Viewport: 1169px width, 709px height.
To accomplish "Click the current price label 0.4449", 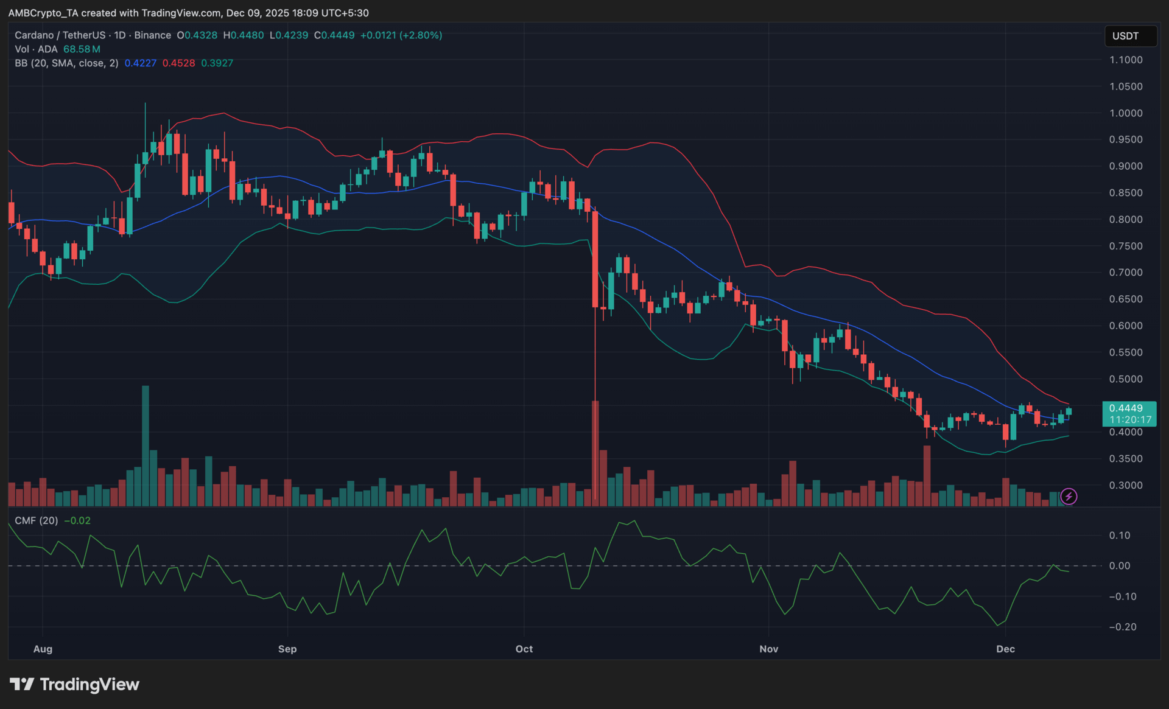I will coord(1126,408).
